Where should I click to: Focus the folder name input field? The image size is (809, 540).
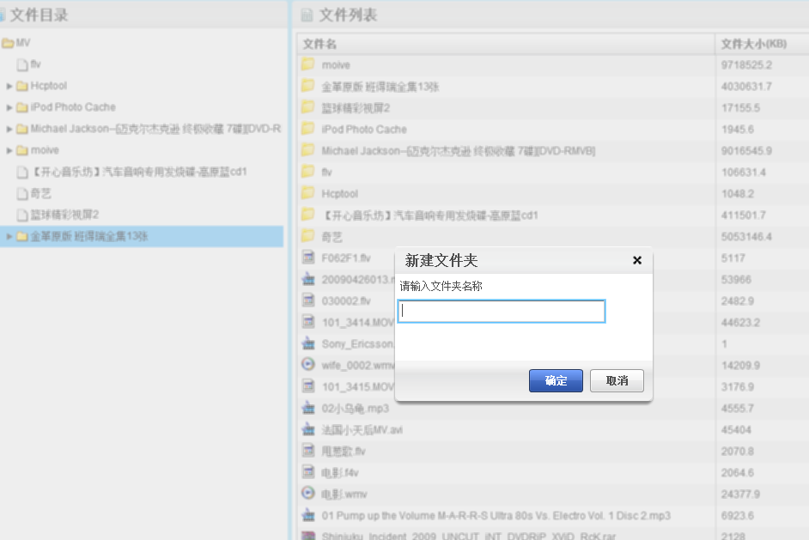coord(502,311)
